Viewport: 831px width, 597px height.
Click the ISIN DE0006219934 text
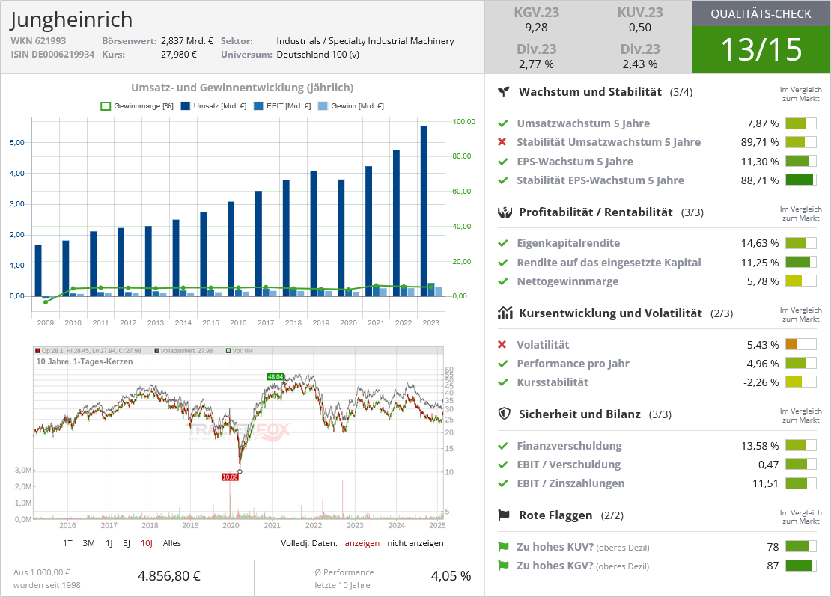coord(52,54)
